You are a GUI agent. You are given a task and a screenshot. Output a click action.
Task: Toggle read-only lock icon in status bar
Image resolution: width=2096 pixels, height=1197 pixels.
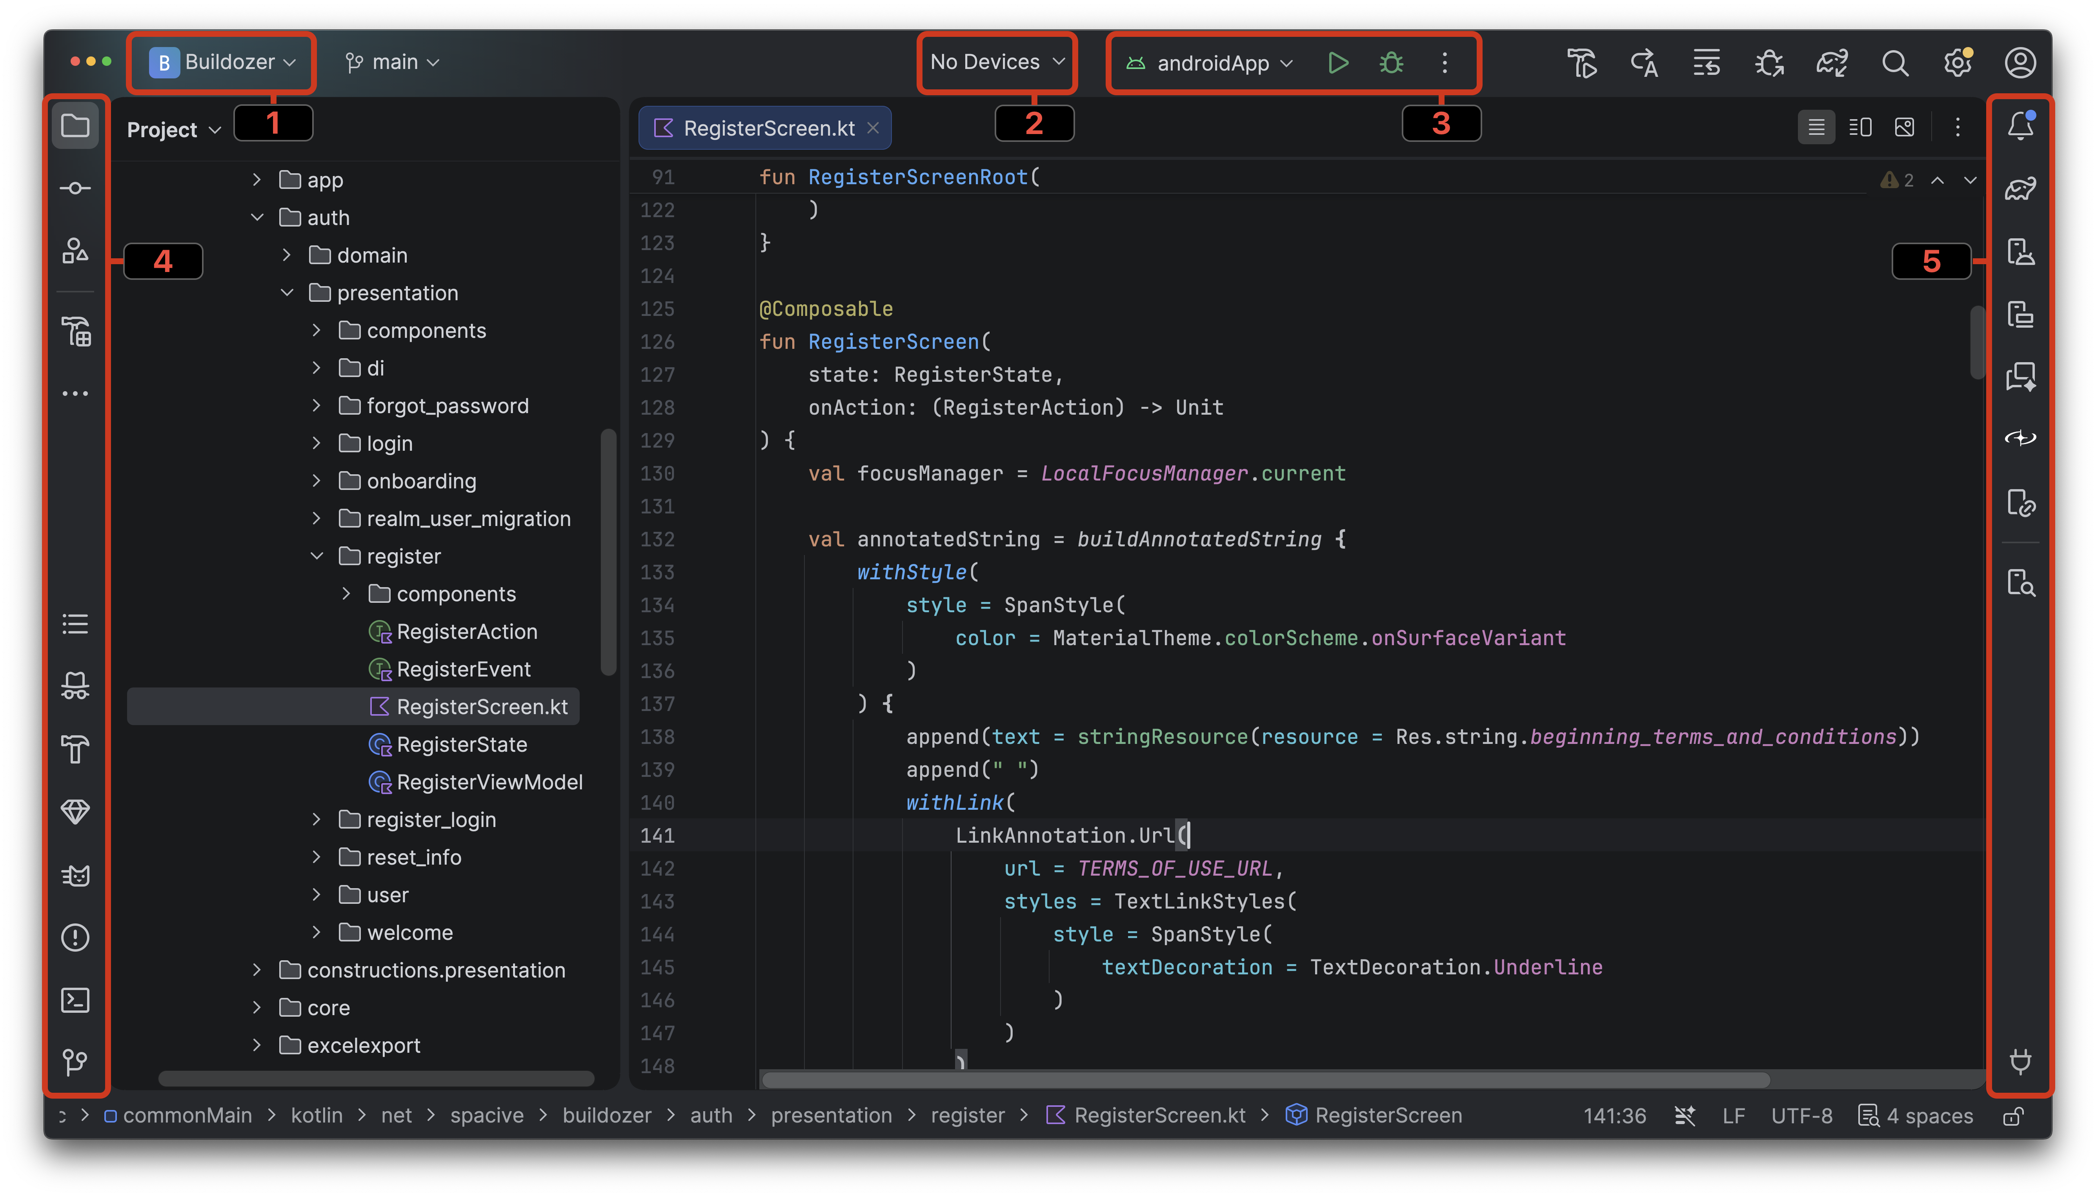pyautogui.click(x=2013, y=1115)
